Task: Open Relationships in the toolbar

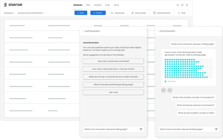Action: pos(138,13)
